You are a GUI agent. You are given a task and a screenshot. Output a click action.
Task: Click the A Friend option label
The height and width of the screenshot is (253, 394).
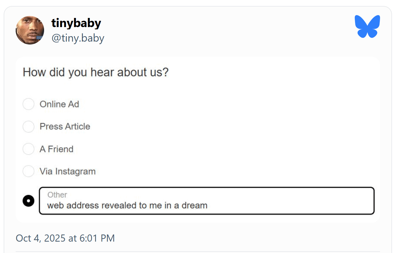point(56,149)
